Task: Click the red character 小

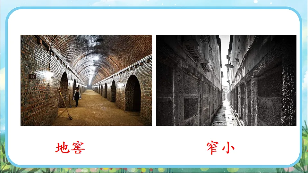Action: pos(228,148)
